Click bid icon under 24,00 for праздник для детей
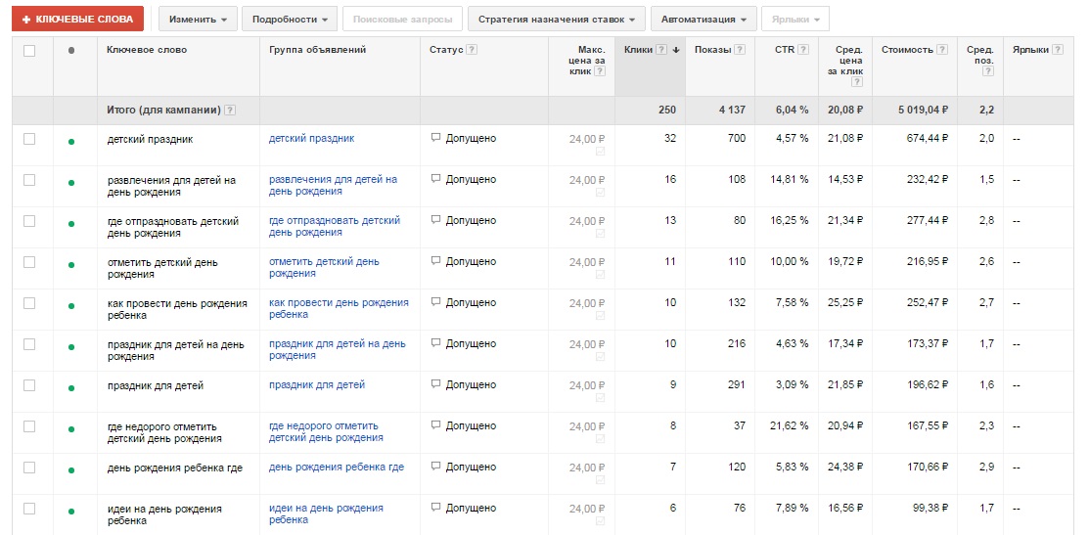Viewport: 1089px width, 535px height. tap(600, 398)
